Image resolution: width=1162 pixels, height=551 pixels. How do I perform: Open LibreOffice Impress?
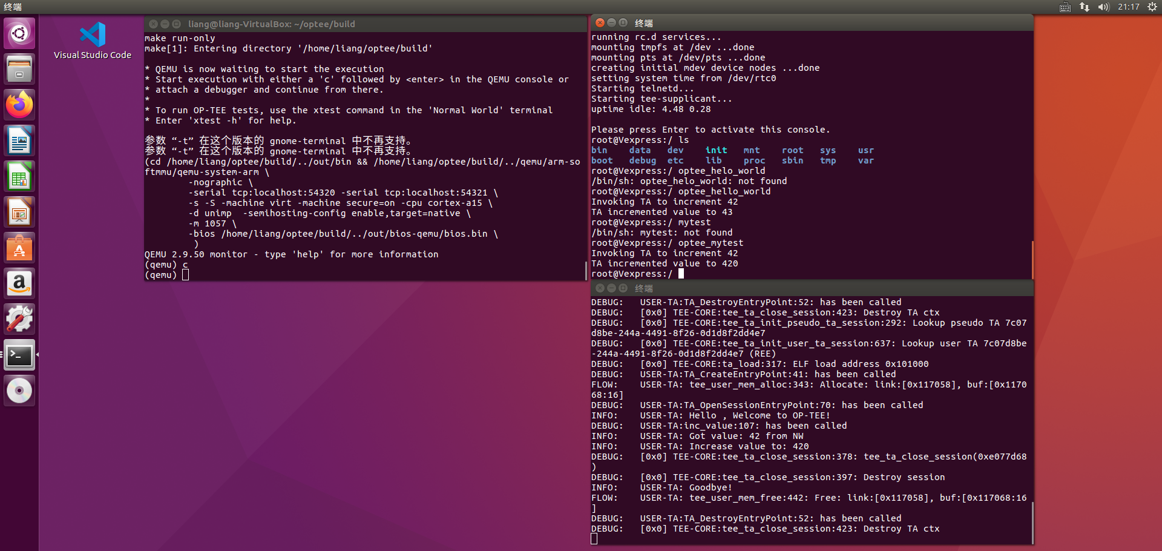coord(19,211)
